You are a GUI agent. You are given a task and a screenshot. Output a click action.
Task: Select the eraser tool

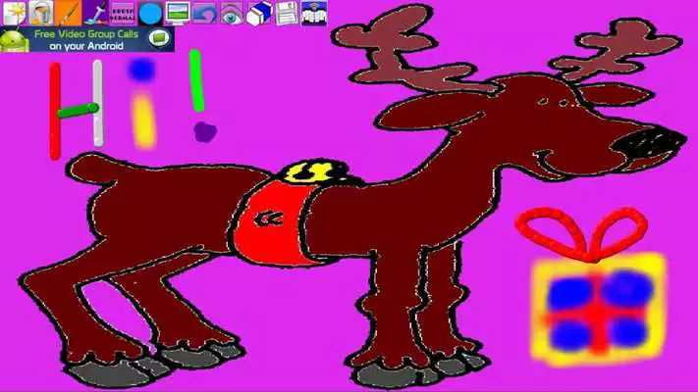(259, 13)
